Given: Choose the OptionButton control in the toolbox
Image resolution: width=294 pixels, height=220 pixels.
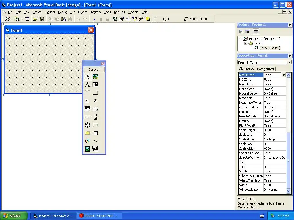Looking at the screenshot, I should pos(95,101).
